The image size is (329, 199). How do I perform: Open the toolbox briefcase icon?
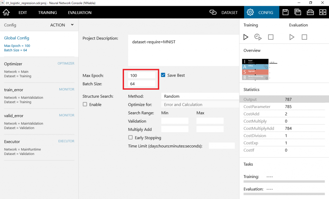(x=310, y=13)
